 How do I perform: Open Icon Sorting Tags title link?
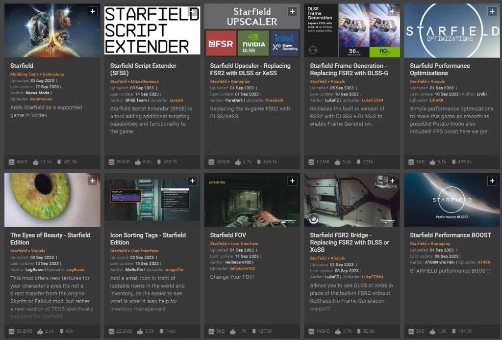point(148,239)
